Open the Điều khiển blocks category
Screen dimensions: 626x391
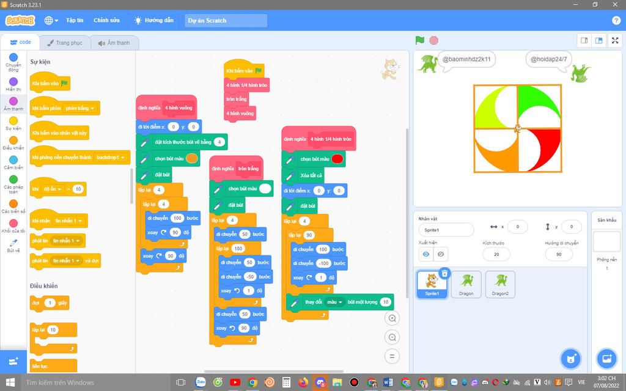(x=13, y=143)
